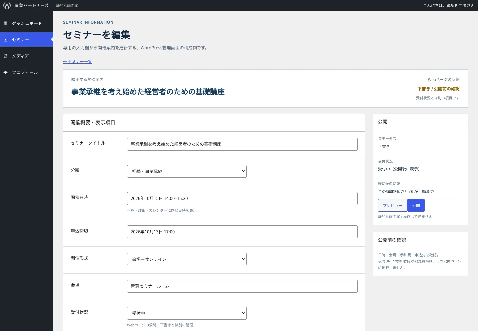
Task: Click the Profile icon in sidebar
Action: [5, 72]
